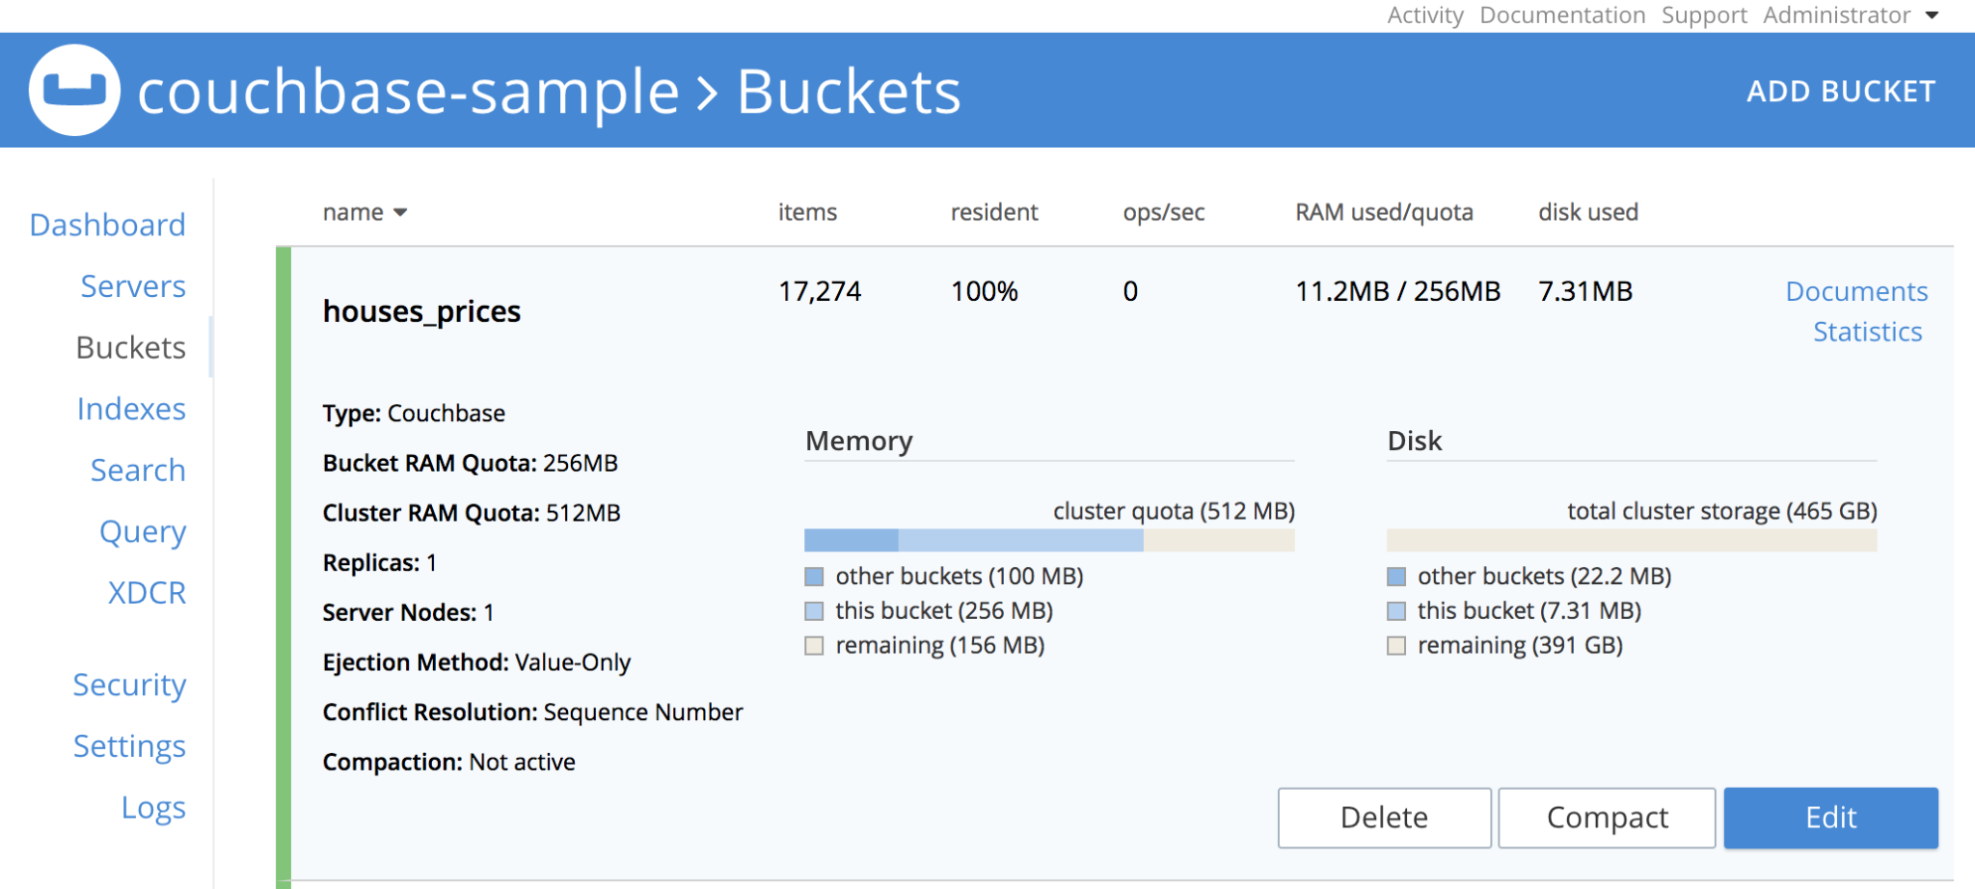Switch to the Buckets sidebar section
This screenshot has width=1975, height=889.
coord(130,347)
